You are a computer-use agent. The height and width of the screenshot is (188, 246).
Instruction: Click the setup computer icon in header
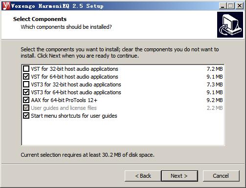click(230, 24)
